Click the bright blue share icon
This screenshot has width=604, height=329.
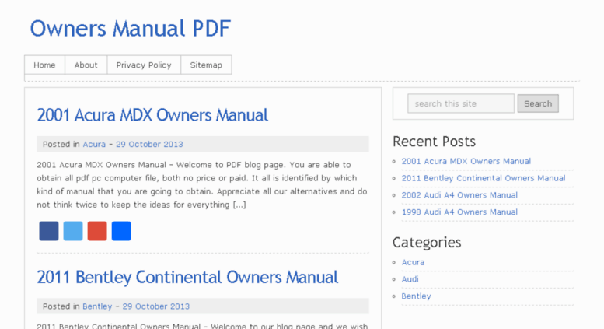(121, 231)
